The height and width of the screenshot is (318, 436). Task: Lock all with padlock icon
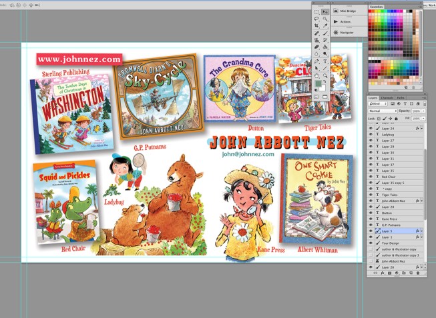tap(396, 119)
